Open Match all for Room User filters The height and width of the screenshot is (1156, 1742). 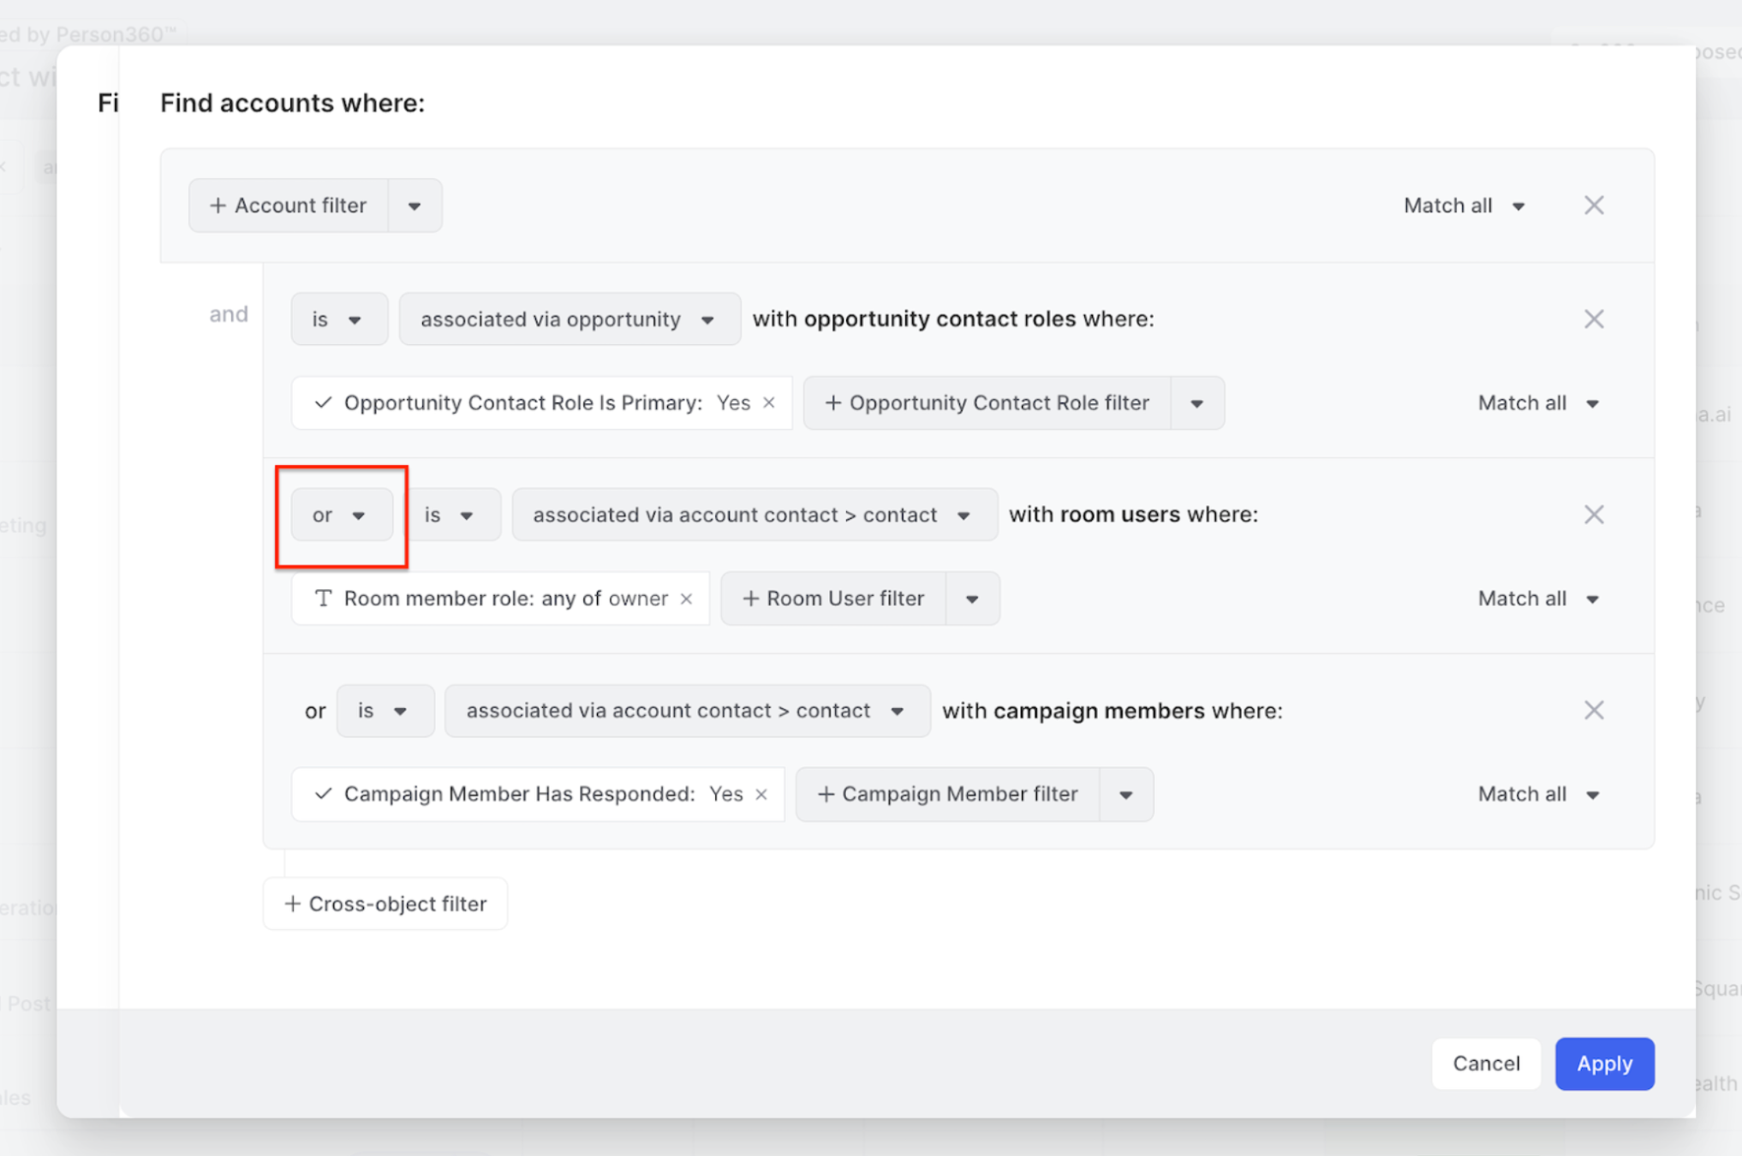coord(1538,599)
